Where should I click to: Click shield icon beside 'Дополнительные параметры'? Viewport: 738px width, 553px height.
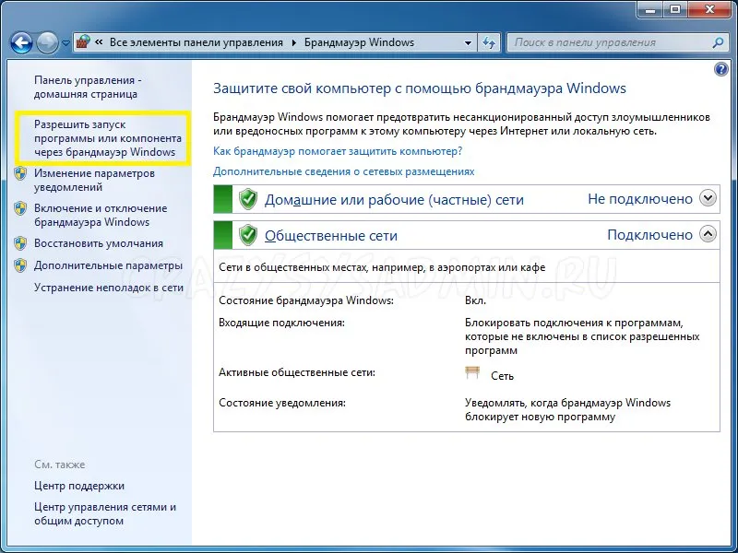(20, 265)
